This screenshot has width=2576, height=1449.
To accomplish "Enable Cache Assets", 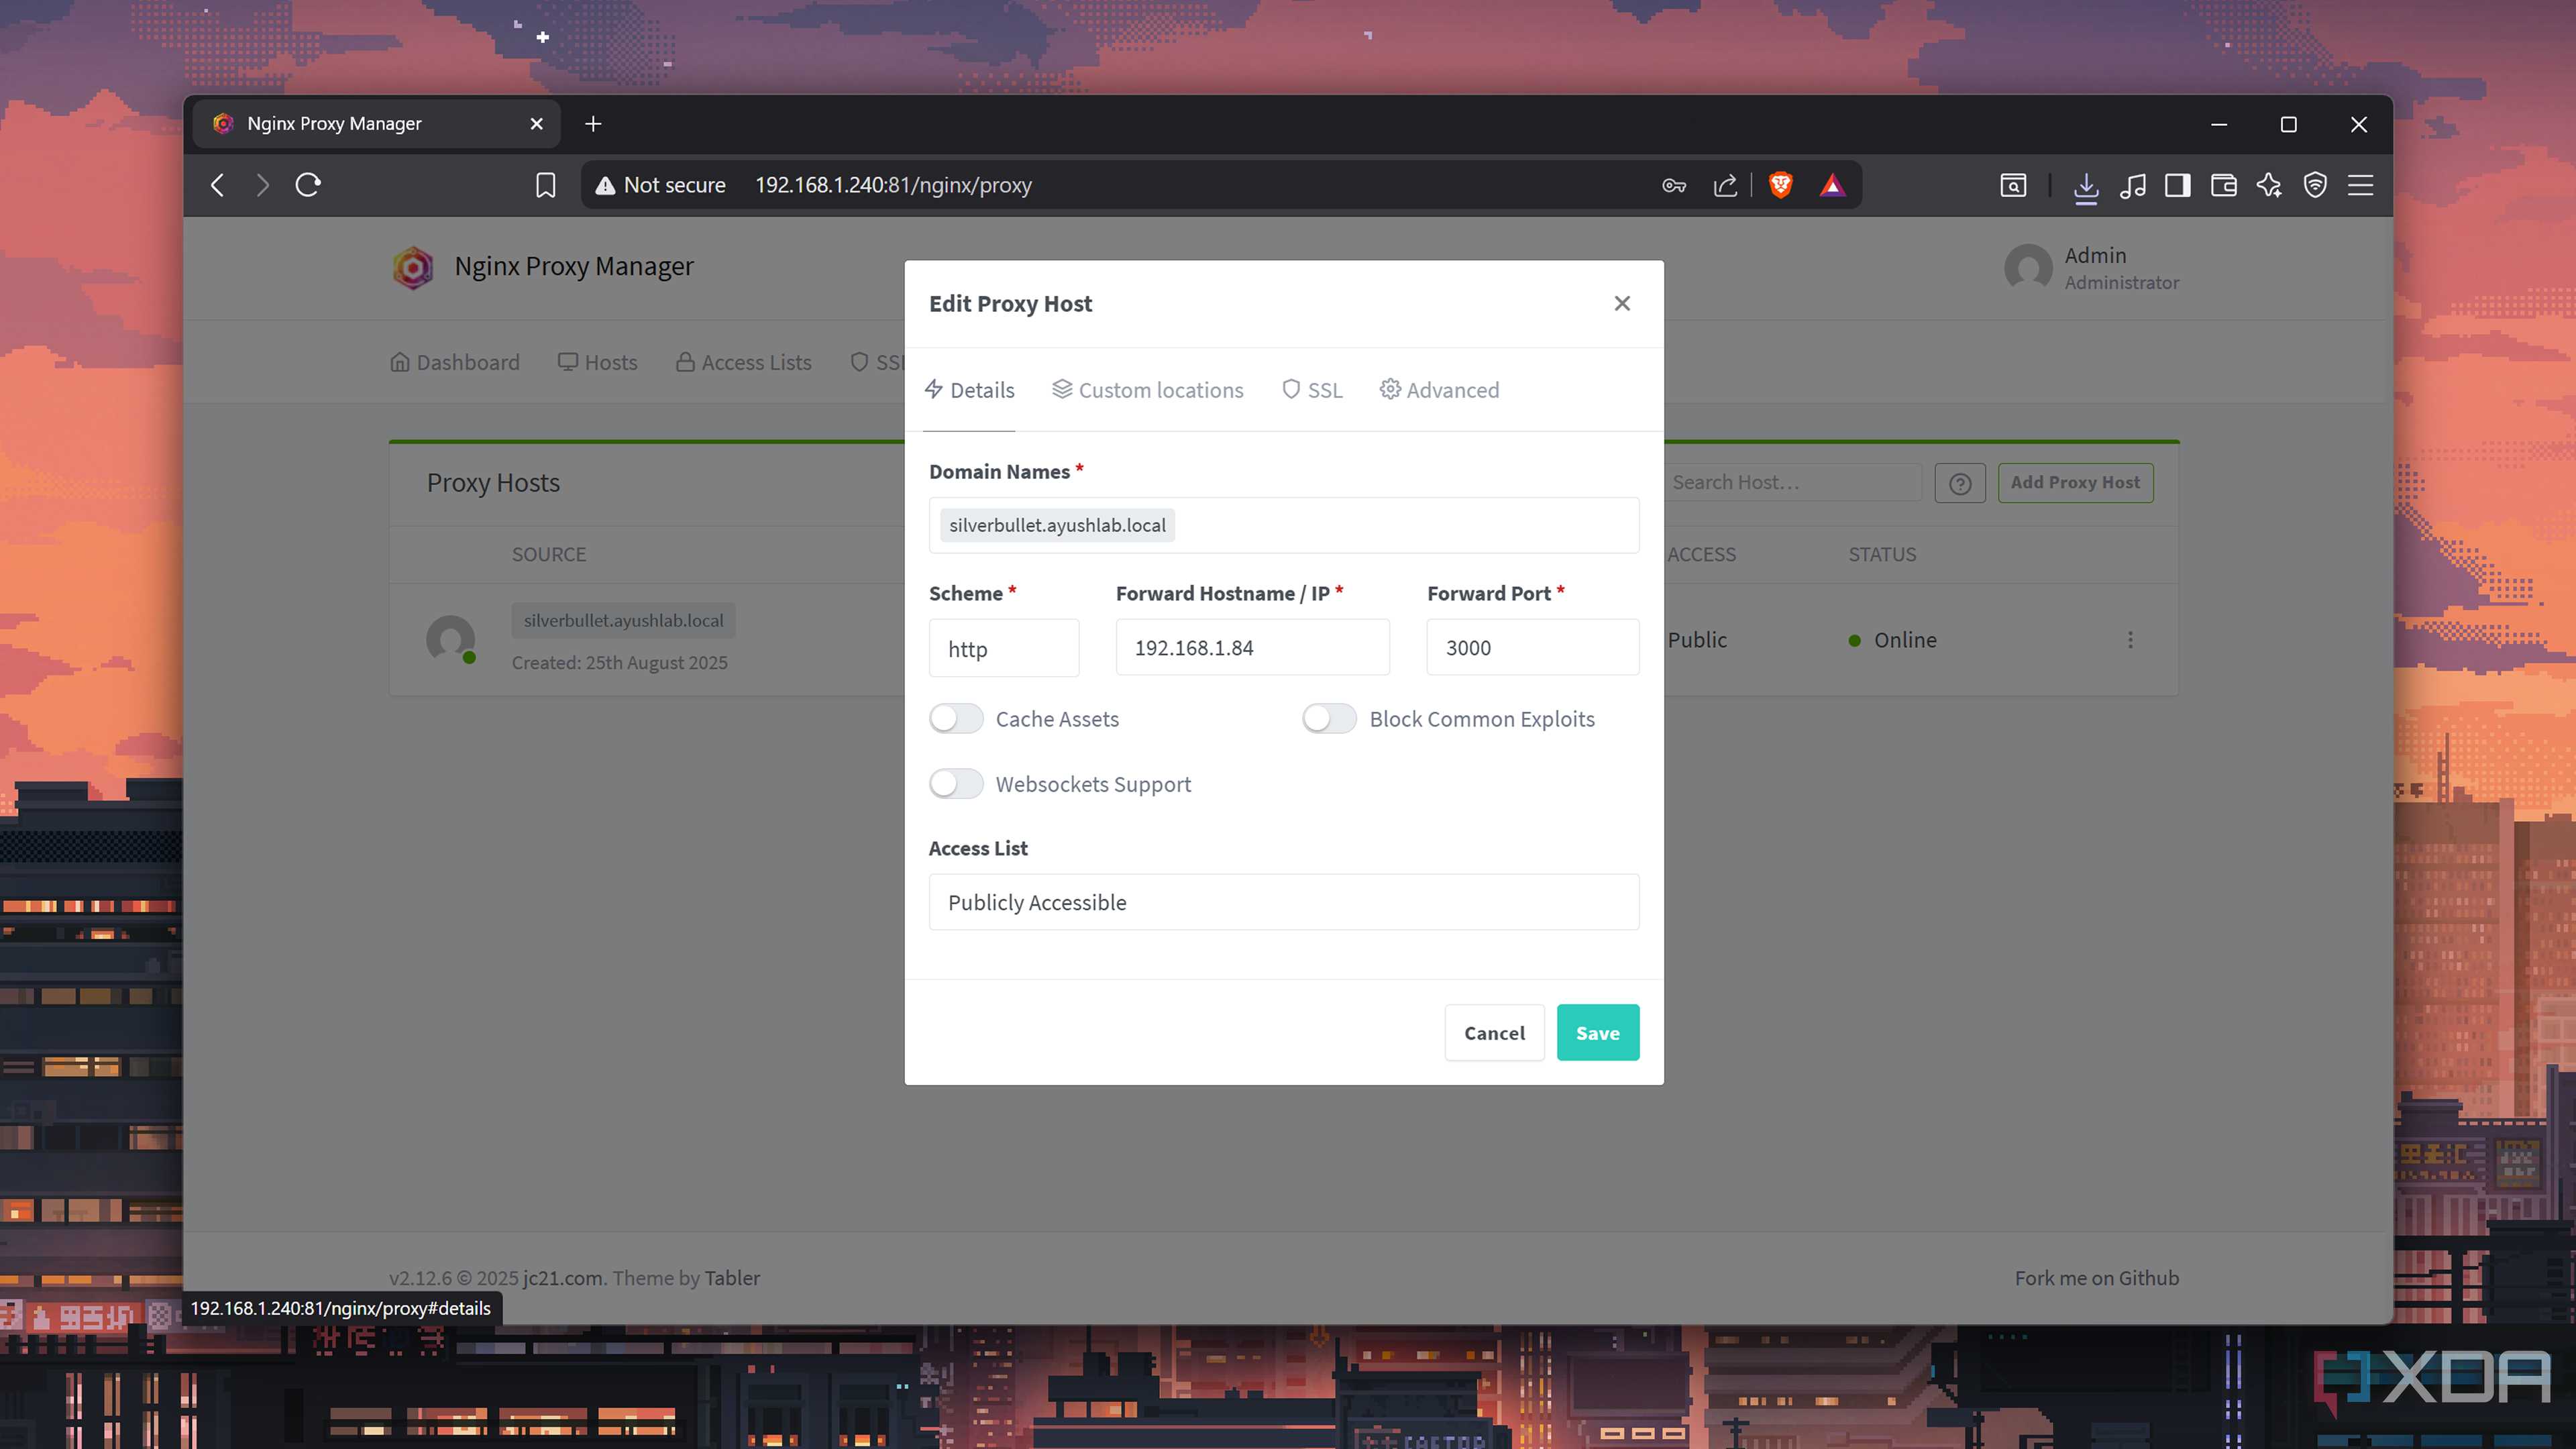I will coord(956,718).
